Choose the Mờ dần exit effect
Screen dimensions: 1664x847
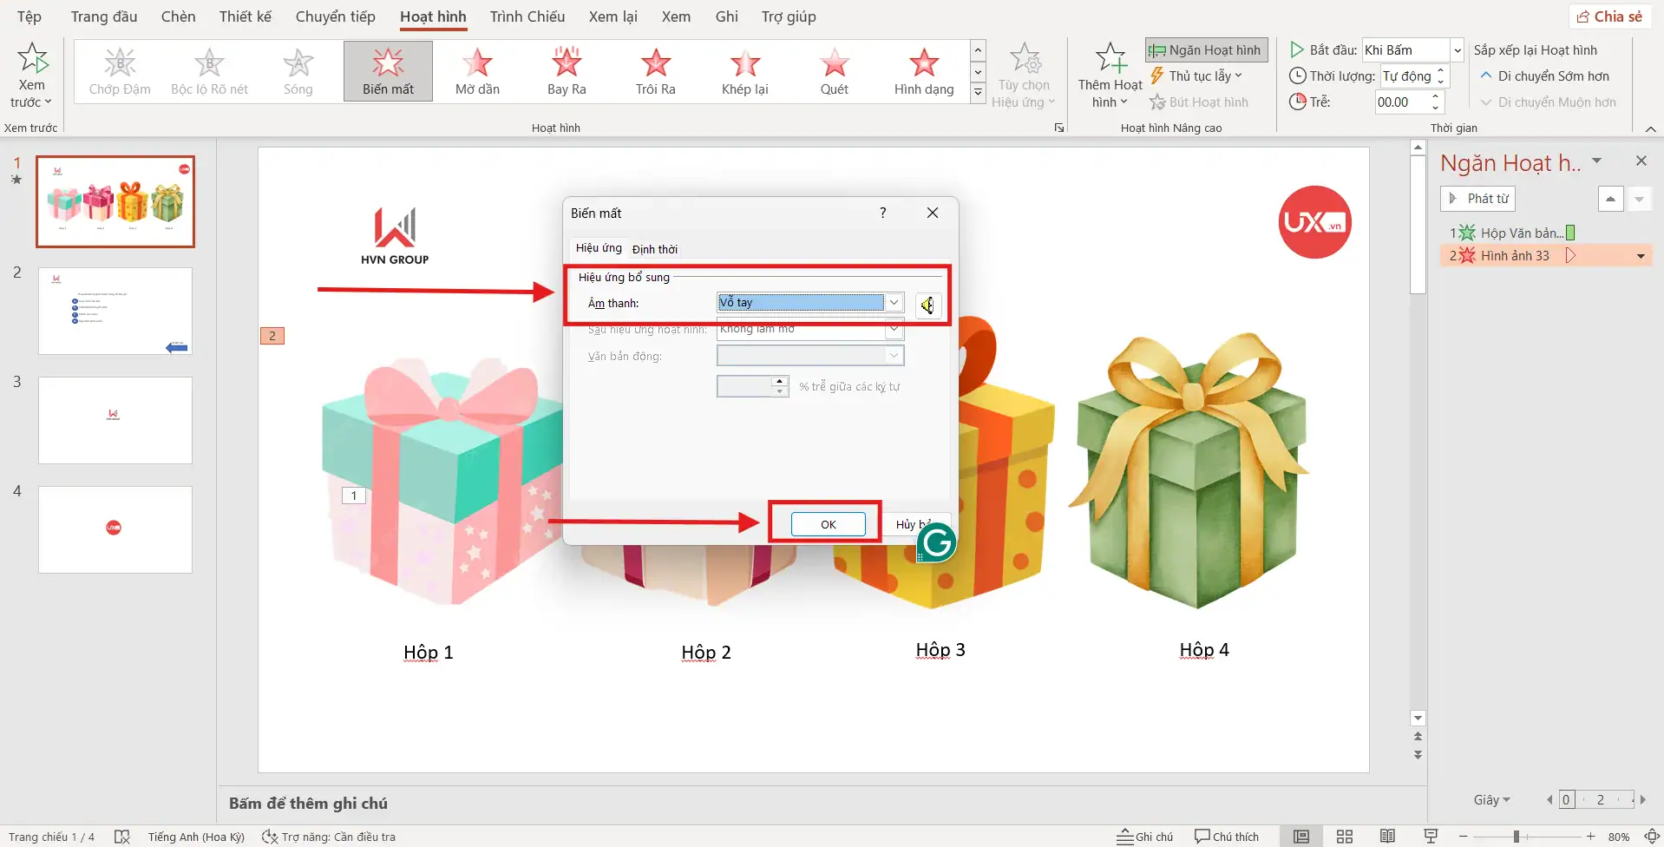click(x=477, y=70)
